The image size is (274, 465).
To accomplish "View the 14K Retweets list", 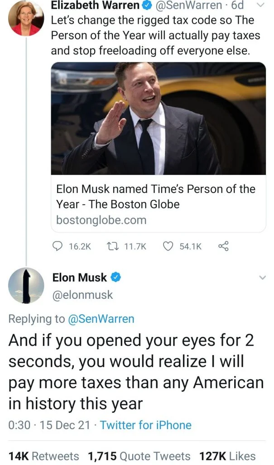I will click(x=43, y=456).
